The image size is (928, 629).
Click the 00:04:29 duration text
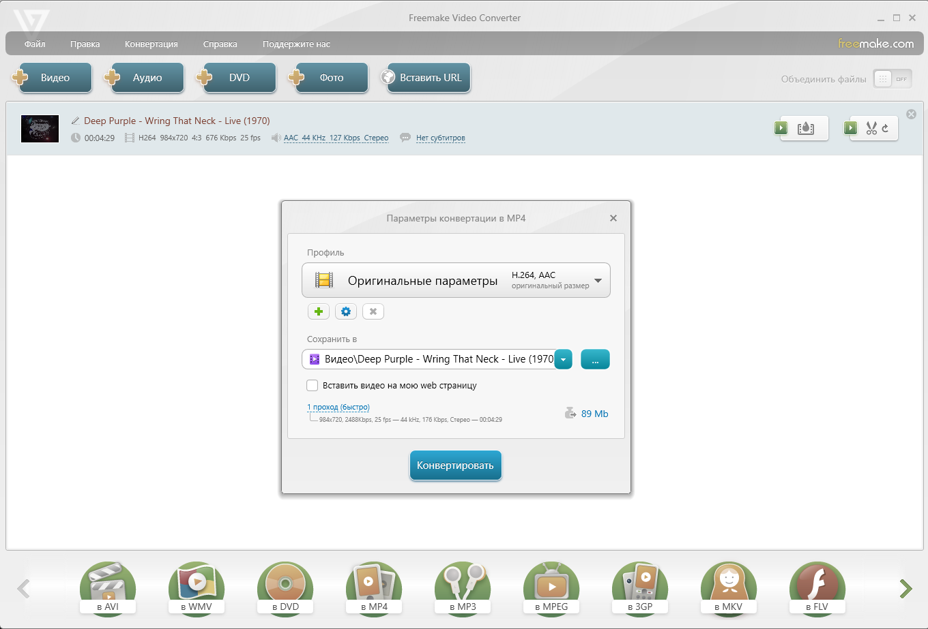pos(100,138)
